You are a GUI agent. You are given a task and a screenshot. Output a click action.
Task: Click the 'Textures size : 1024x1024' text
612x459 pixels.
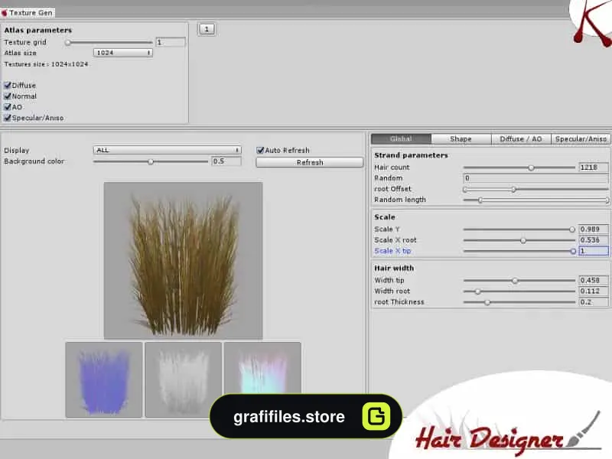[46, 64]
